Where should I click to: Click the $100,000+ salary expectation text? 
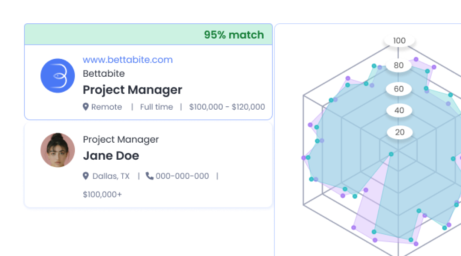point(102,194)
